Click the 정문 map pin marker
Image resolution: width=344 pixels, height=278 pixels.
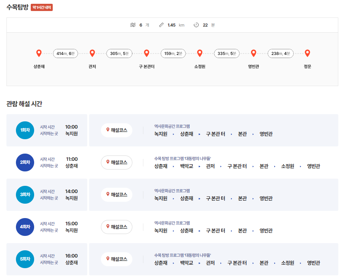pyautogui.click(x=307, y=53)
